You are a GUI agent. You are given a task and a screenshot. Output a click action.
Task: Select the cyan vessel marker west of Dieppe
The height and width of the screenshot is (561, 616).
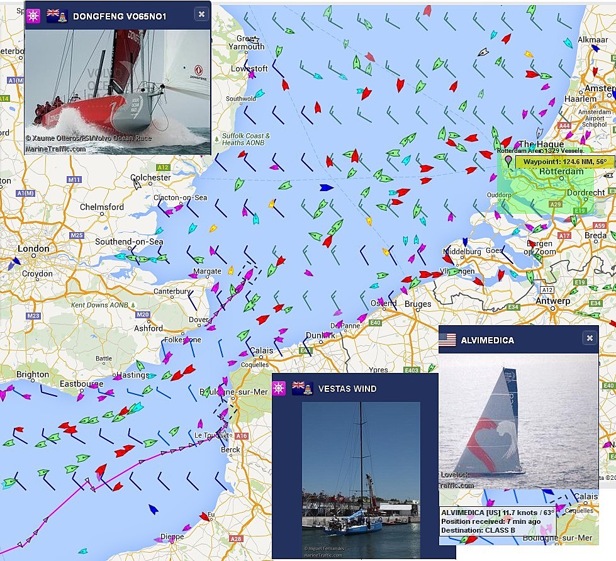pos(83,551)
